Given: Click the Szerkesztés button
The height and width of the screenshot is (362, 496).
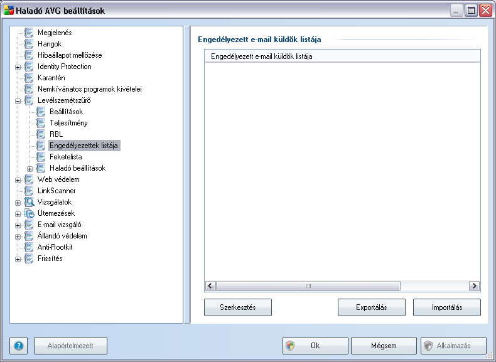Looking at the screenshot, I should point(238,307).
